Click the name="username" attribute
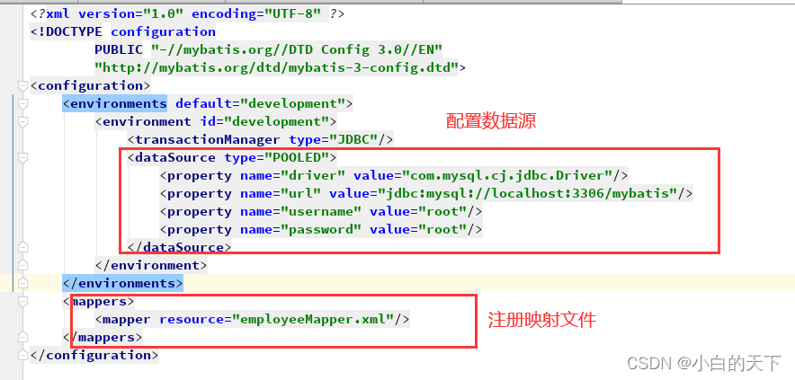Image resolution: width=795 pixels, height=380 pixels. pos(300,211)
